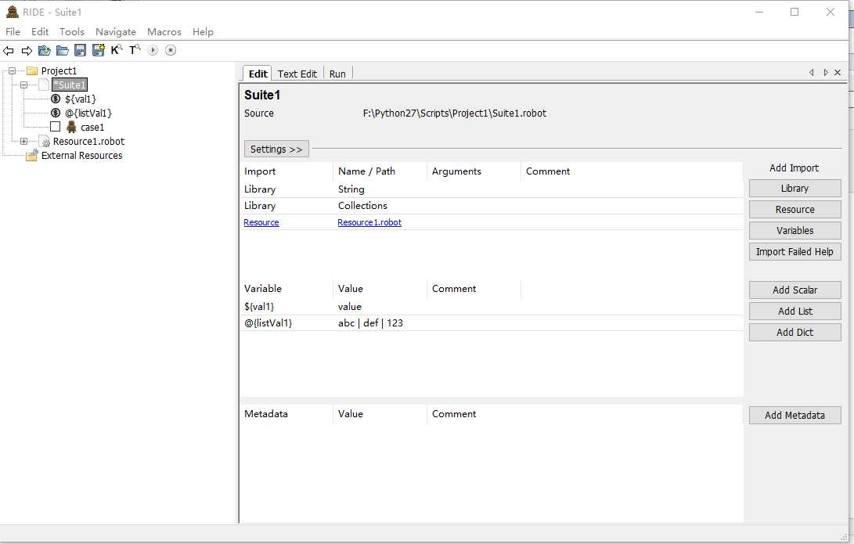854x544 pixels.
Task: Click the Suite1.robot source path text
Action: (454, 113)
